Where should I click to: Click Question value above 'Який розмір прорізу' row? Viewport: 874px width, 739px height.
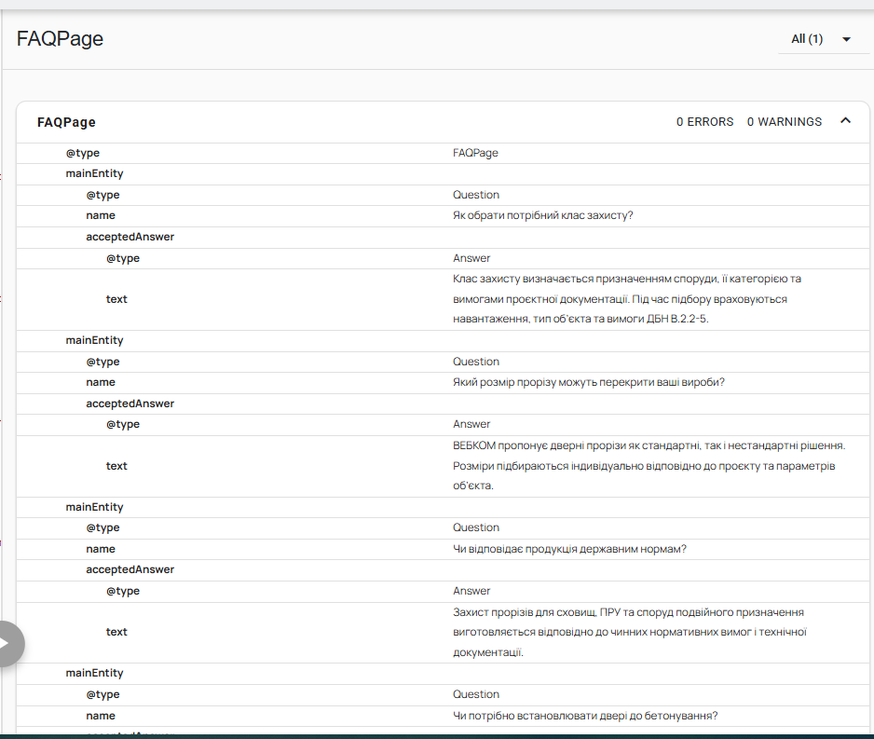click(x=476, y=362)
